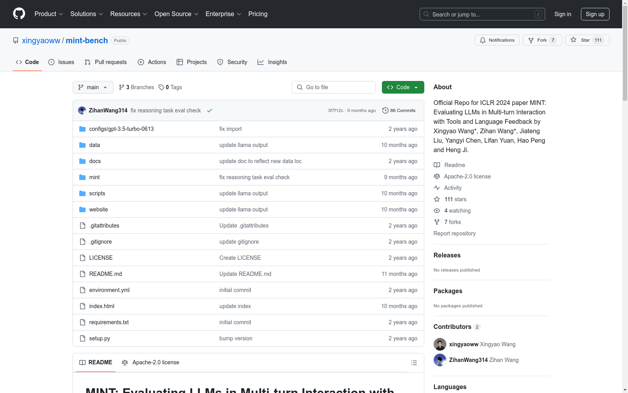Click the scripts folder icon
The image size is (628, 393).
pyautogui.click(x=82, y=193)
